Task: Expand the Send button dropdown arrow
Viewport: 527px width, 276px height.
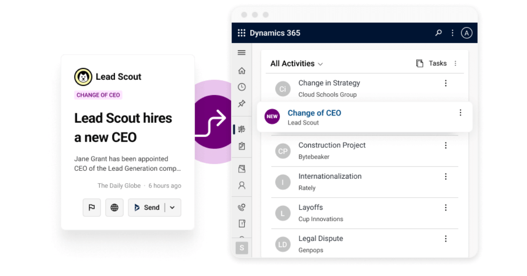Action: (x=173, y=207)
